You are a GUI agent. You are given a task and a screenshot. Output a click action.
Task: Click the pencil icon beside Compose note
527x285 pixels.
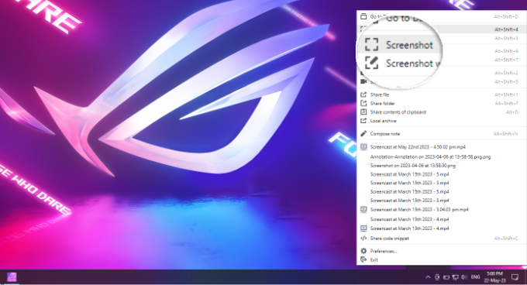363,134
